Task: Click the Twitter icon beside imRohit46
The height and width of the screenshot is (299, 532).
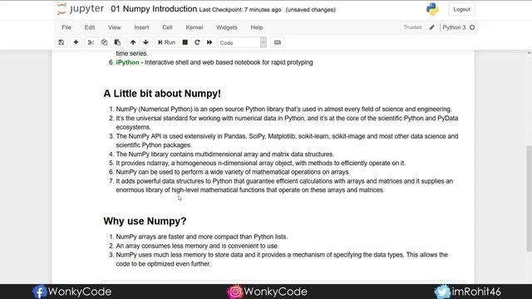Action: [442, 292]
